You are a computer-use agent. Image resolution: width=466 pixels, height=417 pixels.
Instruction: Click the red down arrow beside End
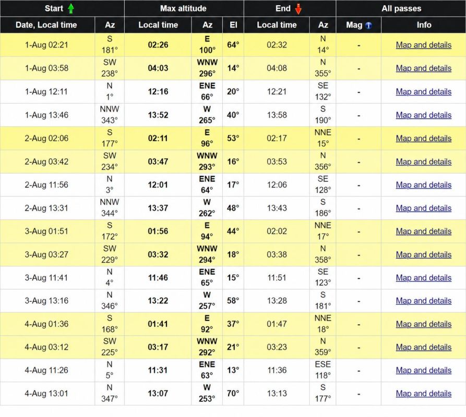[x=298, y=9]
